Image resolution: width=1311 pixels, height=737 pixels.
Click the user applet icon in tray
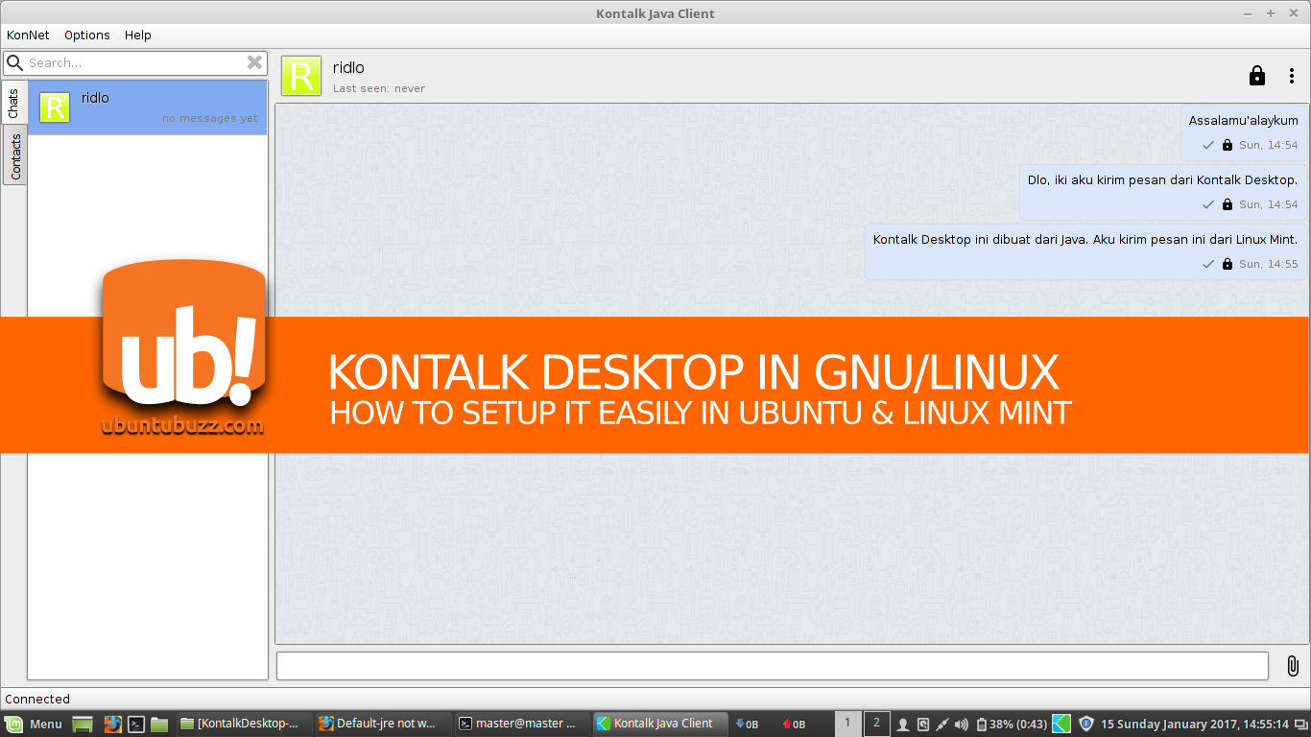tap(903, 725)
